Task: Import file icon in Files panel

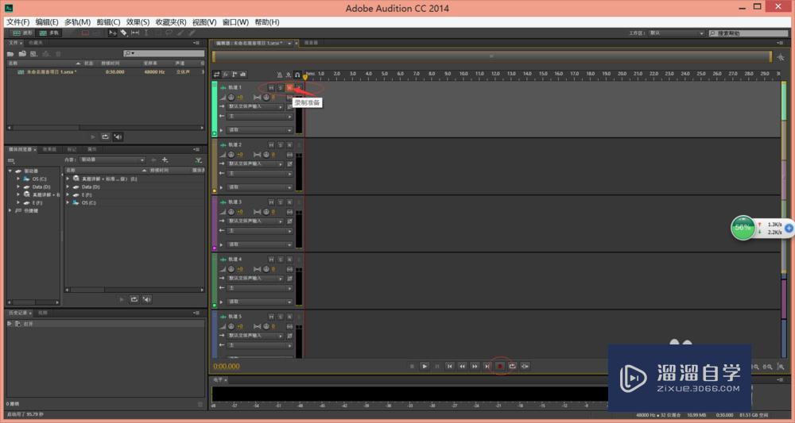Action: pyautogui.click(x=21, y=54)
